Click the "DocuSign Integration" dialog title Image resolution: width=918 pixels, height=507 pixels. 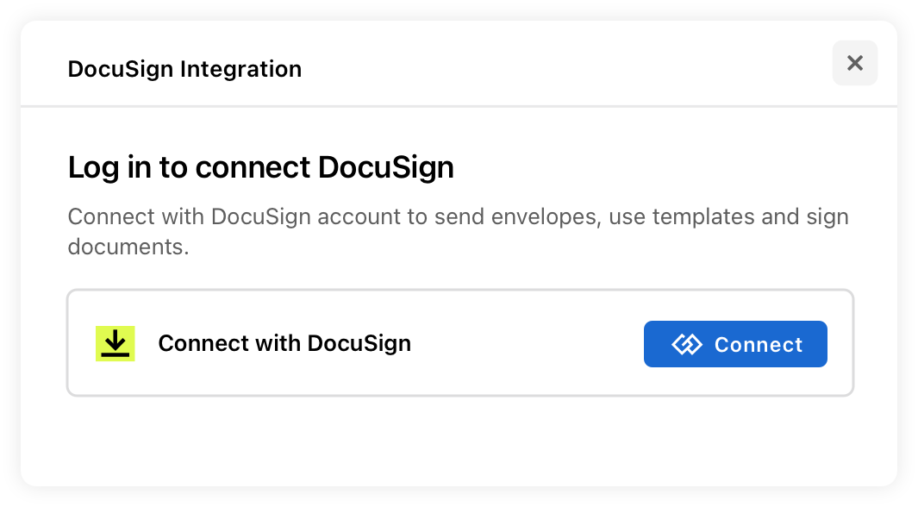tap(185, 69)
